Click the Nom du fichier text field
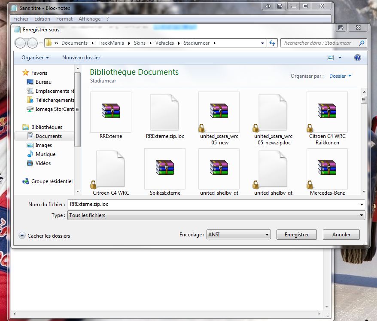Image resolution: width=377 pixels, height=321 pixels. [x=213, y=204]
